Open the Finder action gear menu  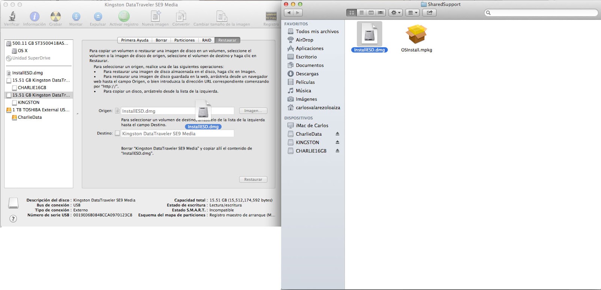point(396,12)
